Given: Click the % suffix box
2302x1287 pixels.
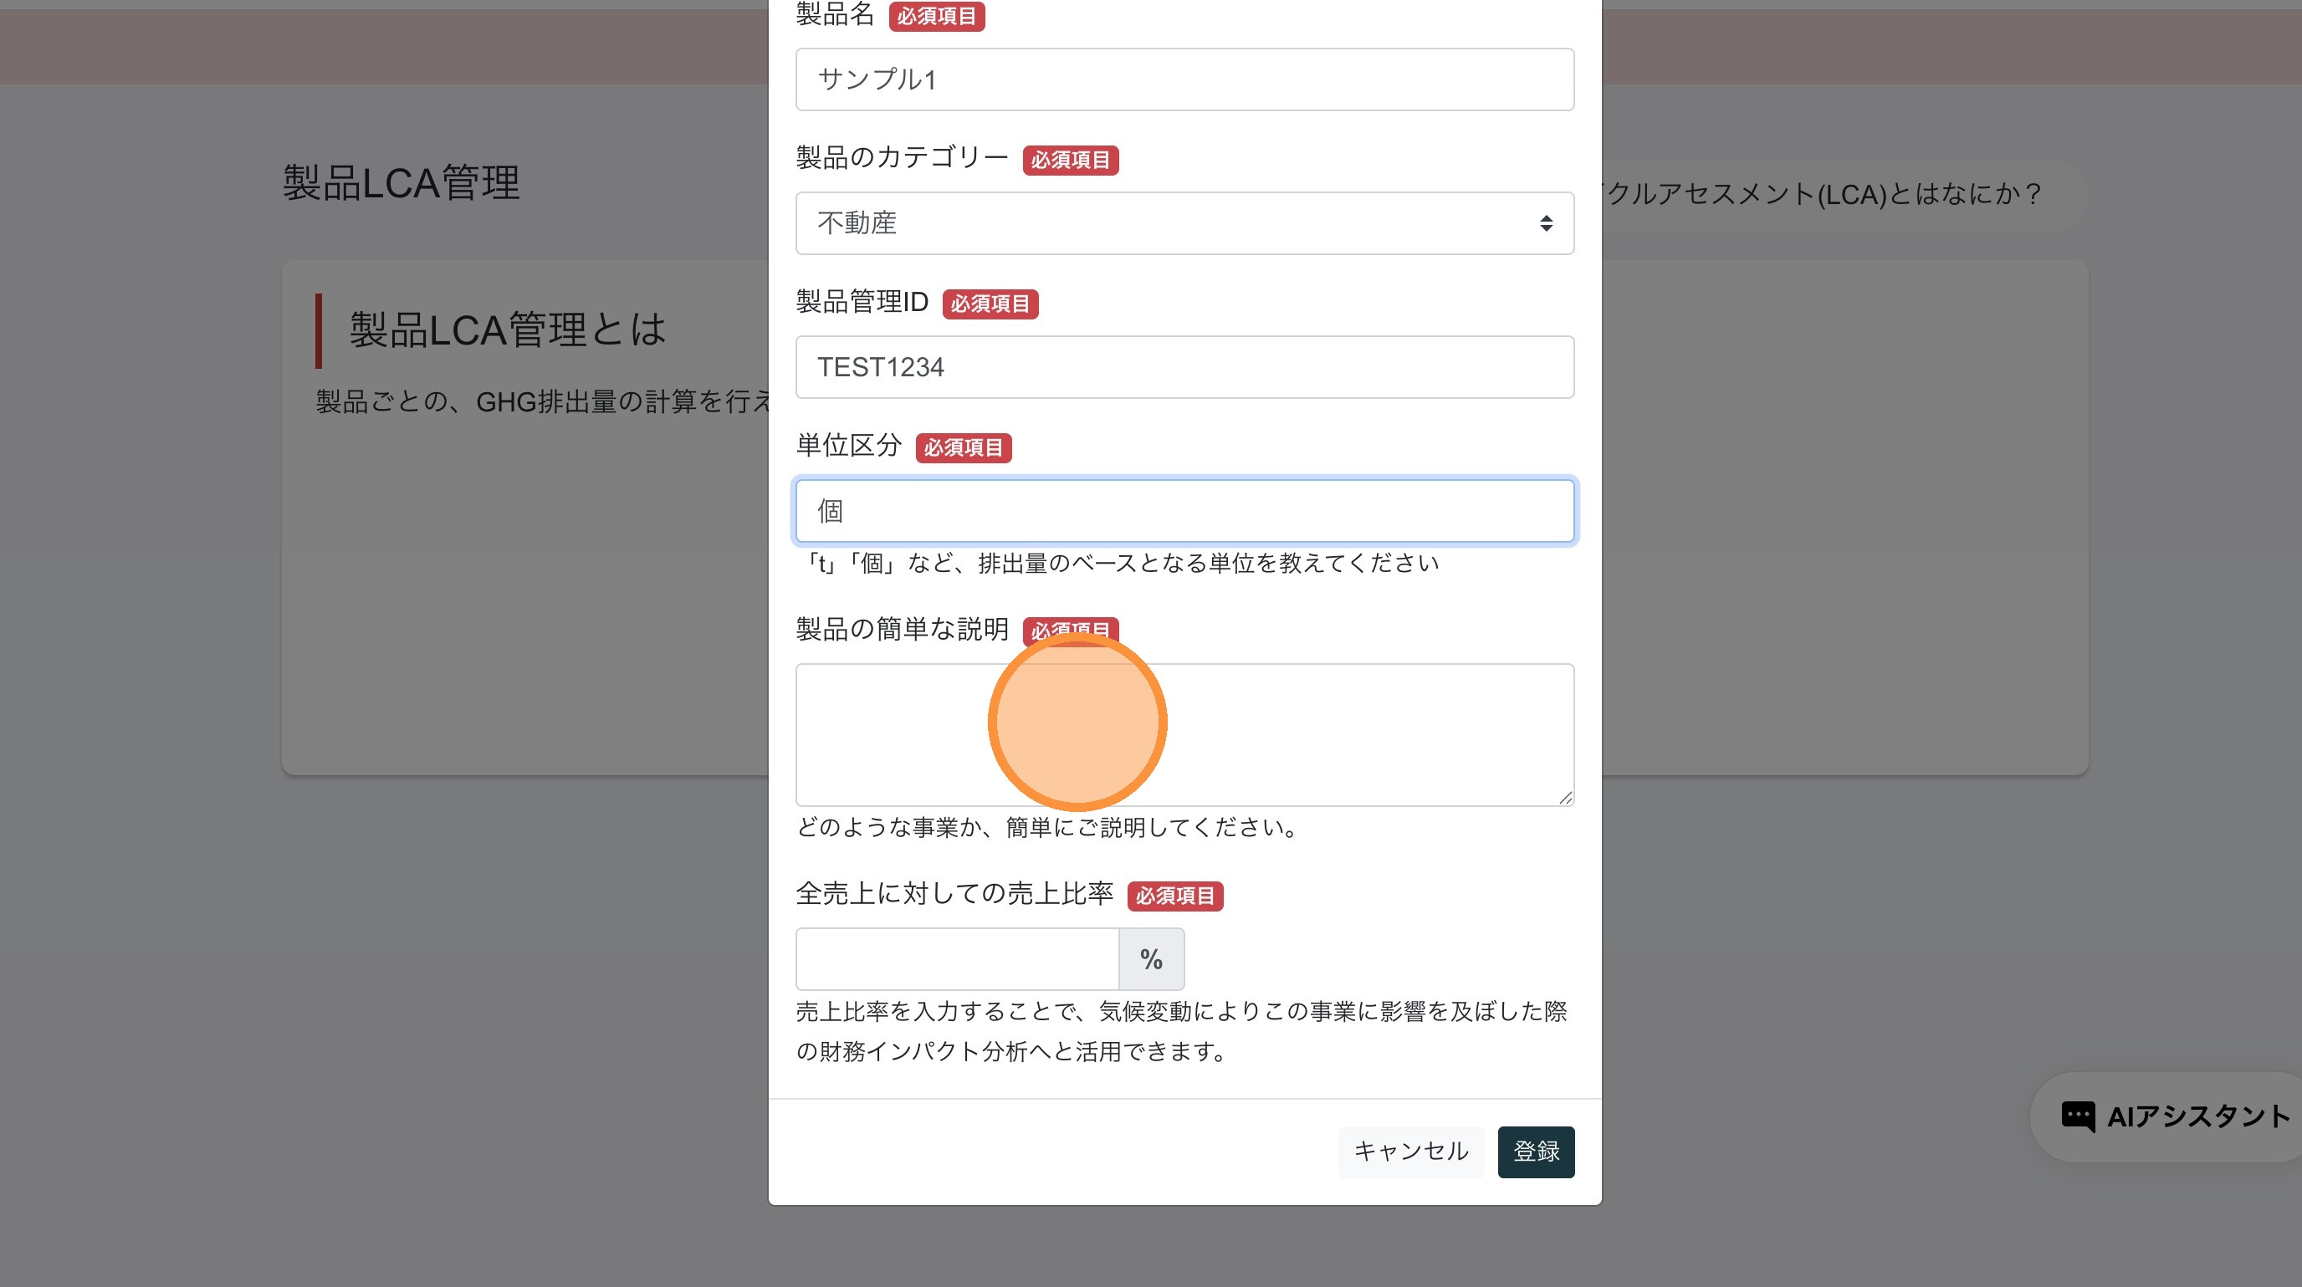Looking at the screenshot, I should [x=1151, y=959].
